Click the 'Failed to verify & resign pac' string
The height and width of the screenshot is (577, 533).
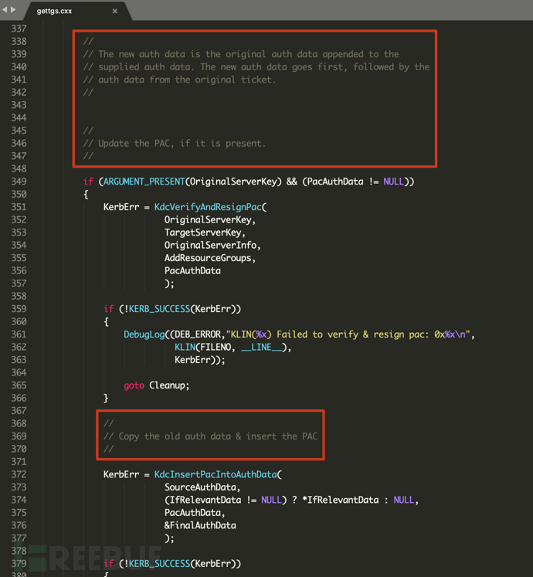pyautogui.click(x=348, y=334)
